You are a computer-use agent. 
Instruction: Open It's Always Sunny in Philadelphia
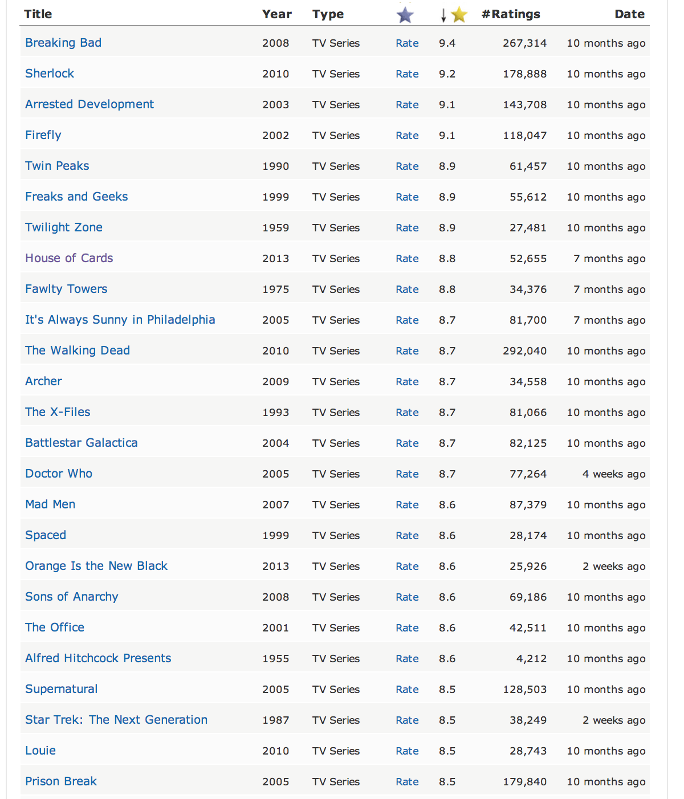tap(120, 320)
